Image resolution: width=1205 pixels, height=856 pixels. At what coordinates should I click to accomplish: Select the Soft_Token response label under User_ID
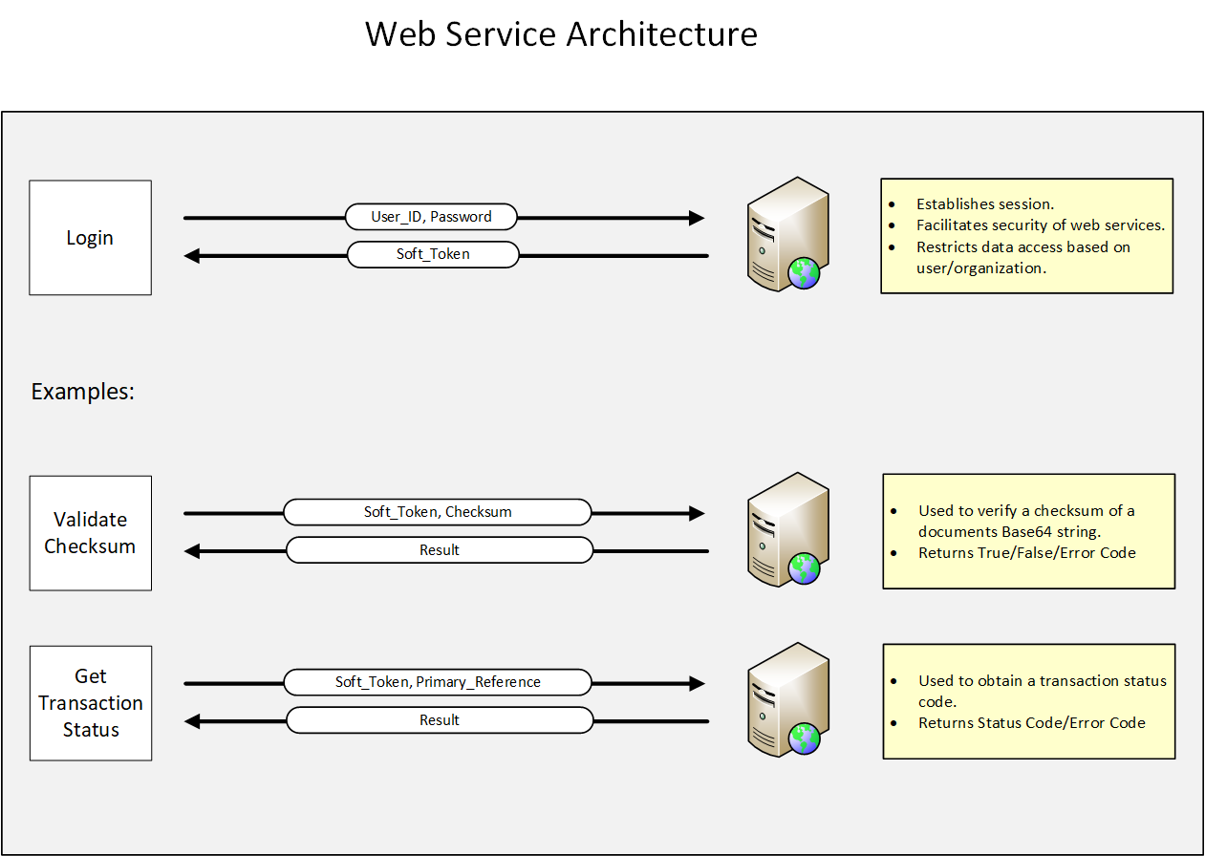coord(433,254)
